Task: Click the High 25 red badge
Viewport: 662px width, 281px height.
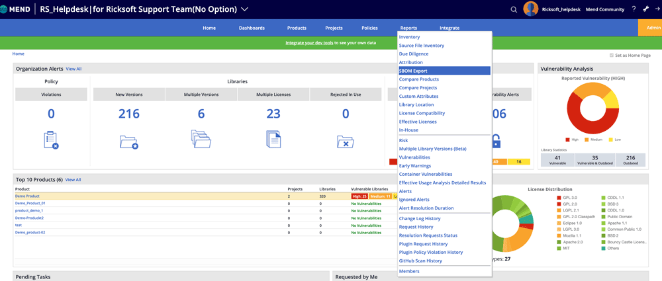Action: tap(359, 196)
